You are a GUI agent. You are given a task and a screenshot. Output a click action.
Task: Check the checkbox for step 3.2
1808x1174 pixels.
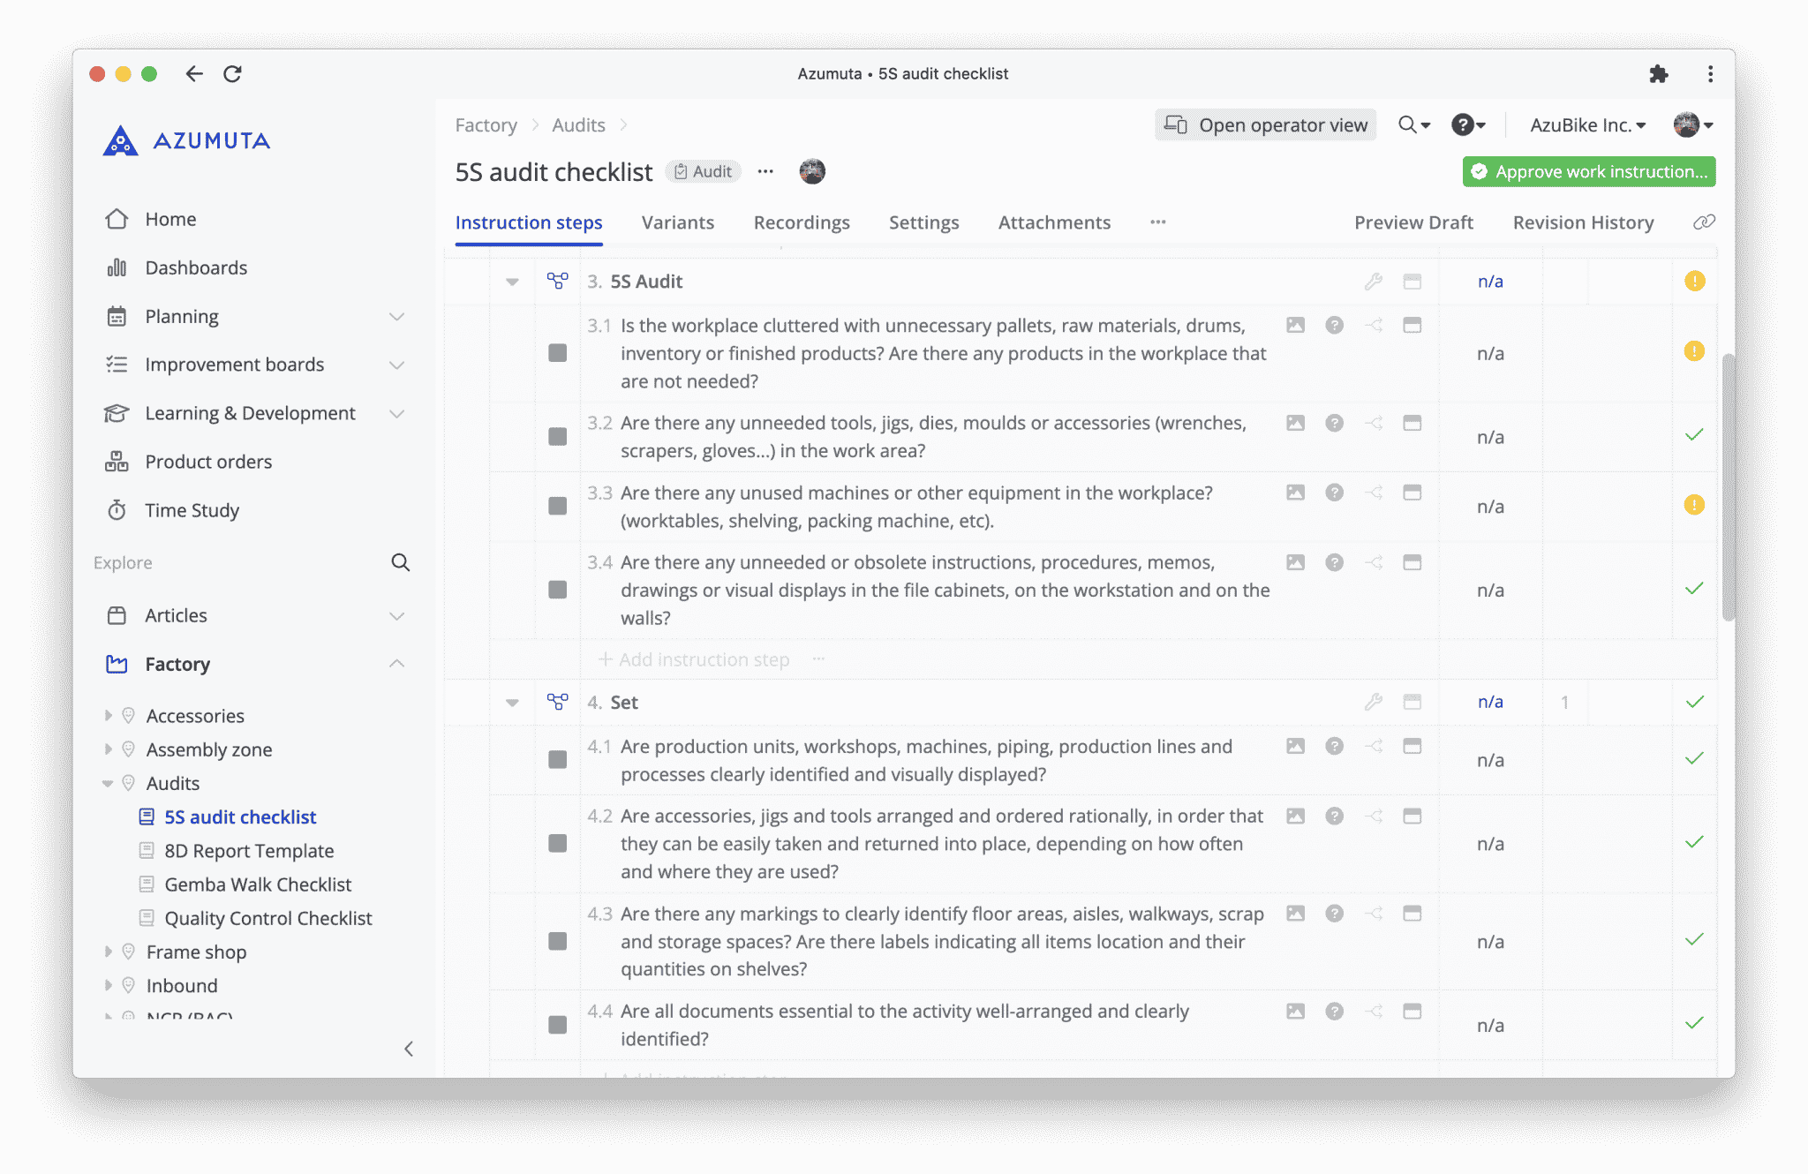click(557, 436)
